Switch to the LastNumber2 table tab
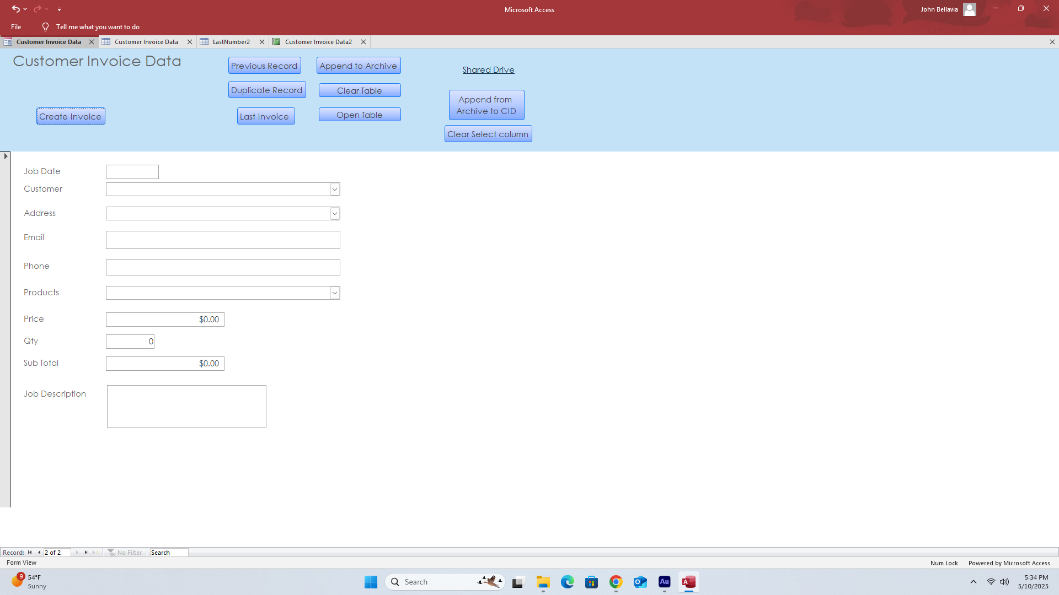 (x=231, y=42)
